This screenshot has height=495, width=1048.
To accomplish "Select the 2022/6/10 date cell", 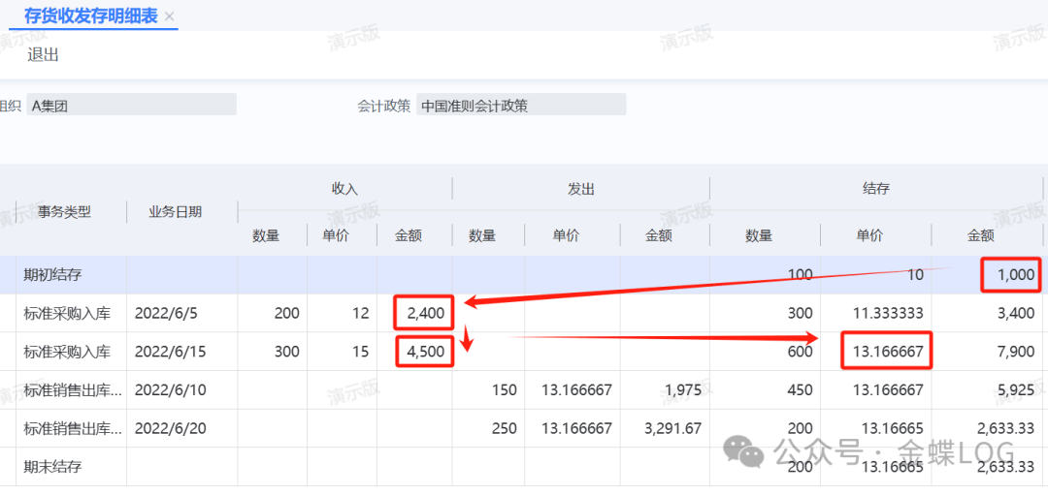I will point(168,390).
